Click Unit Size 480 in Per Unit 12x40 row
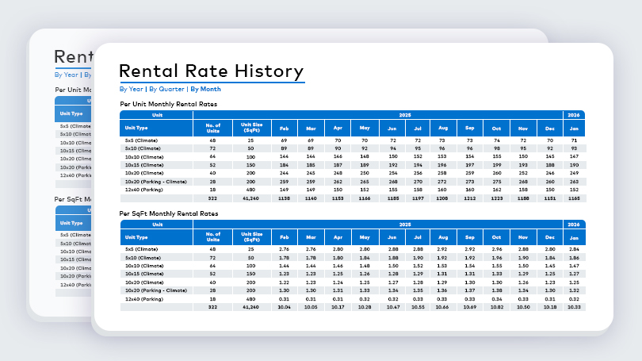Screen dimensions: 642x361 click(x=250, y=190)
